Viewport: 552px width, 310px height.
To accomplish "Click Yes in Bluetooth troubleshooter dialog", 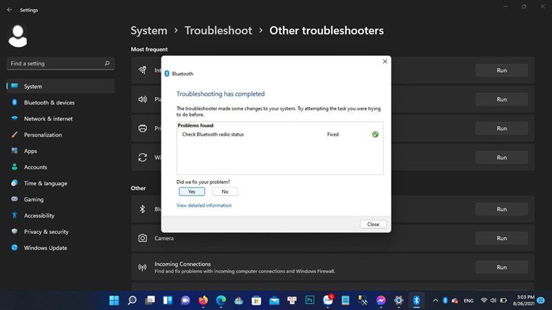I will point(192,192).
